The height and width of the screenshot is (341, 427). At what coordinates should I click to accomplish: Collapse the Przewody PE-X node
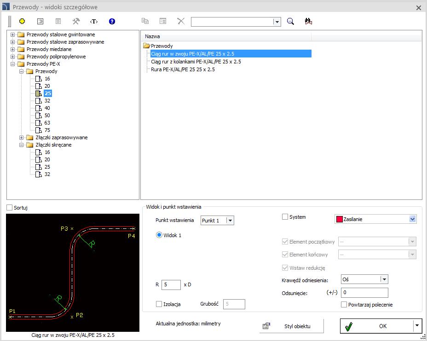point(12,64)
